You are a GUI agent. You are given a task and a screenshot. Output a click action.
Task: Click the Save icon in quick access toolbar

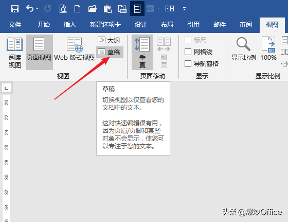15,9
